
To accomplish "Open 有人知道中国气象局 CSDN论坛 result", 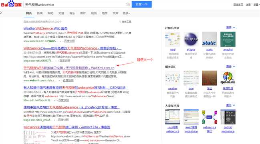I will pyautogui.click(x=74, y=87).
